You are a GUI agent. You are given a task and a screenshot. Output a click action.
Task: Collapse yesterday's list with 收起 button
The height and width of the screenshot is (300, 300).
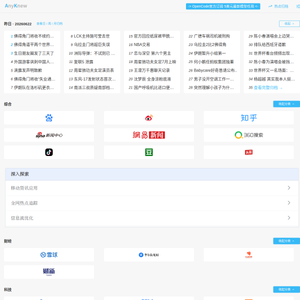289,23
